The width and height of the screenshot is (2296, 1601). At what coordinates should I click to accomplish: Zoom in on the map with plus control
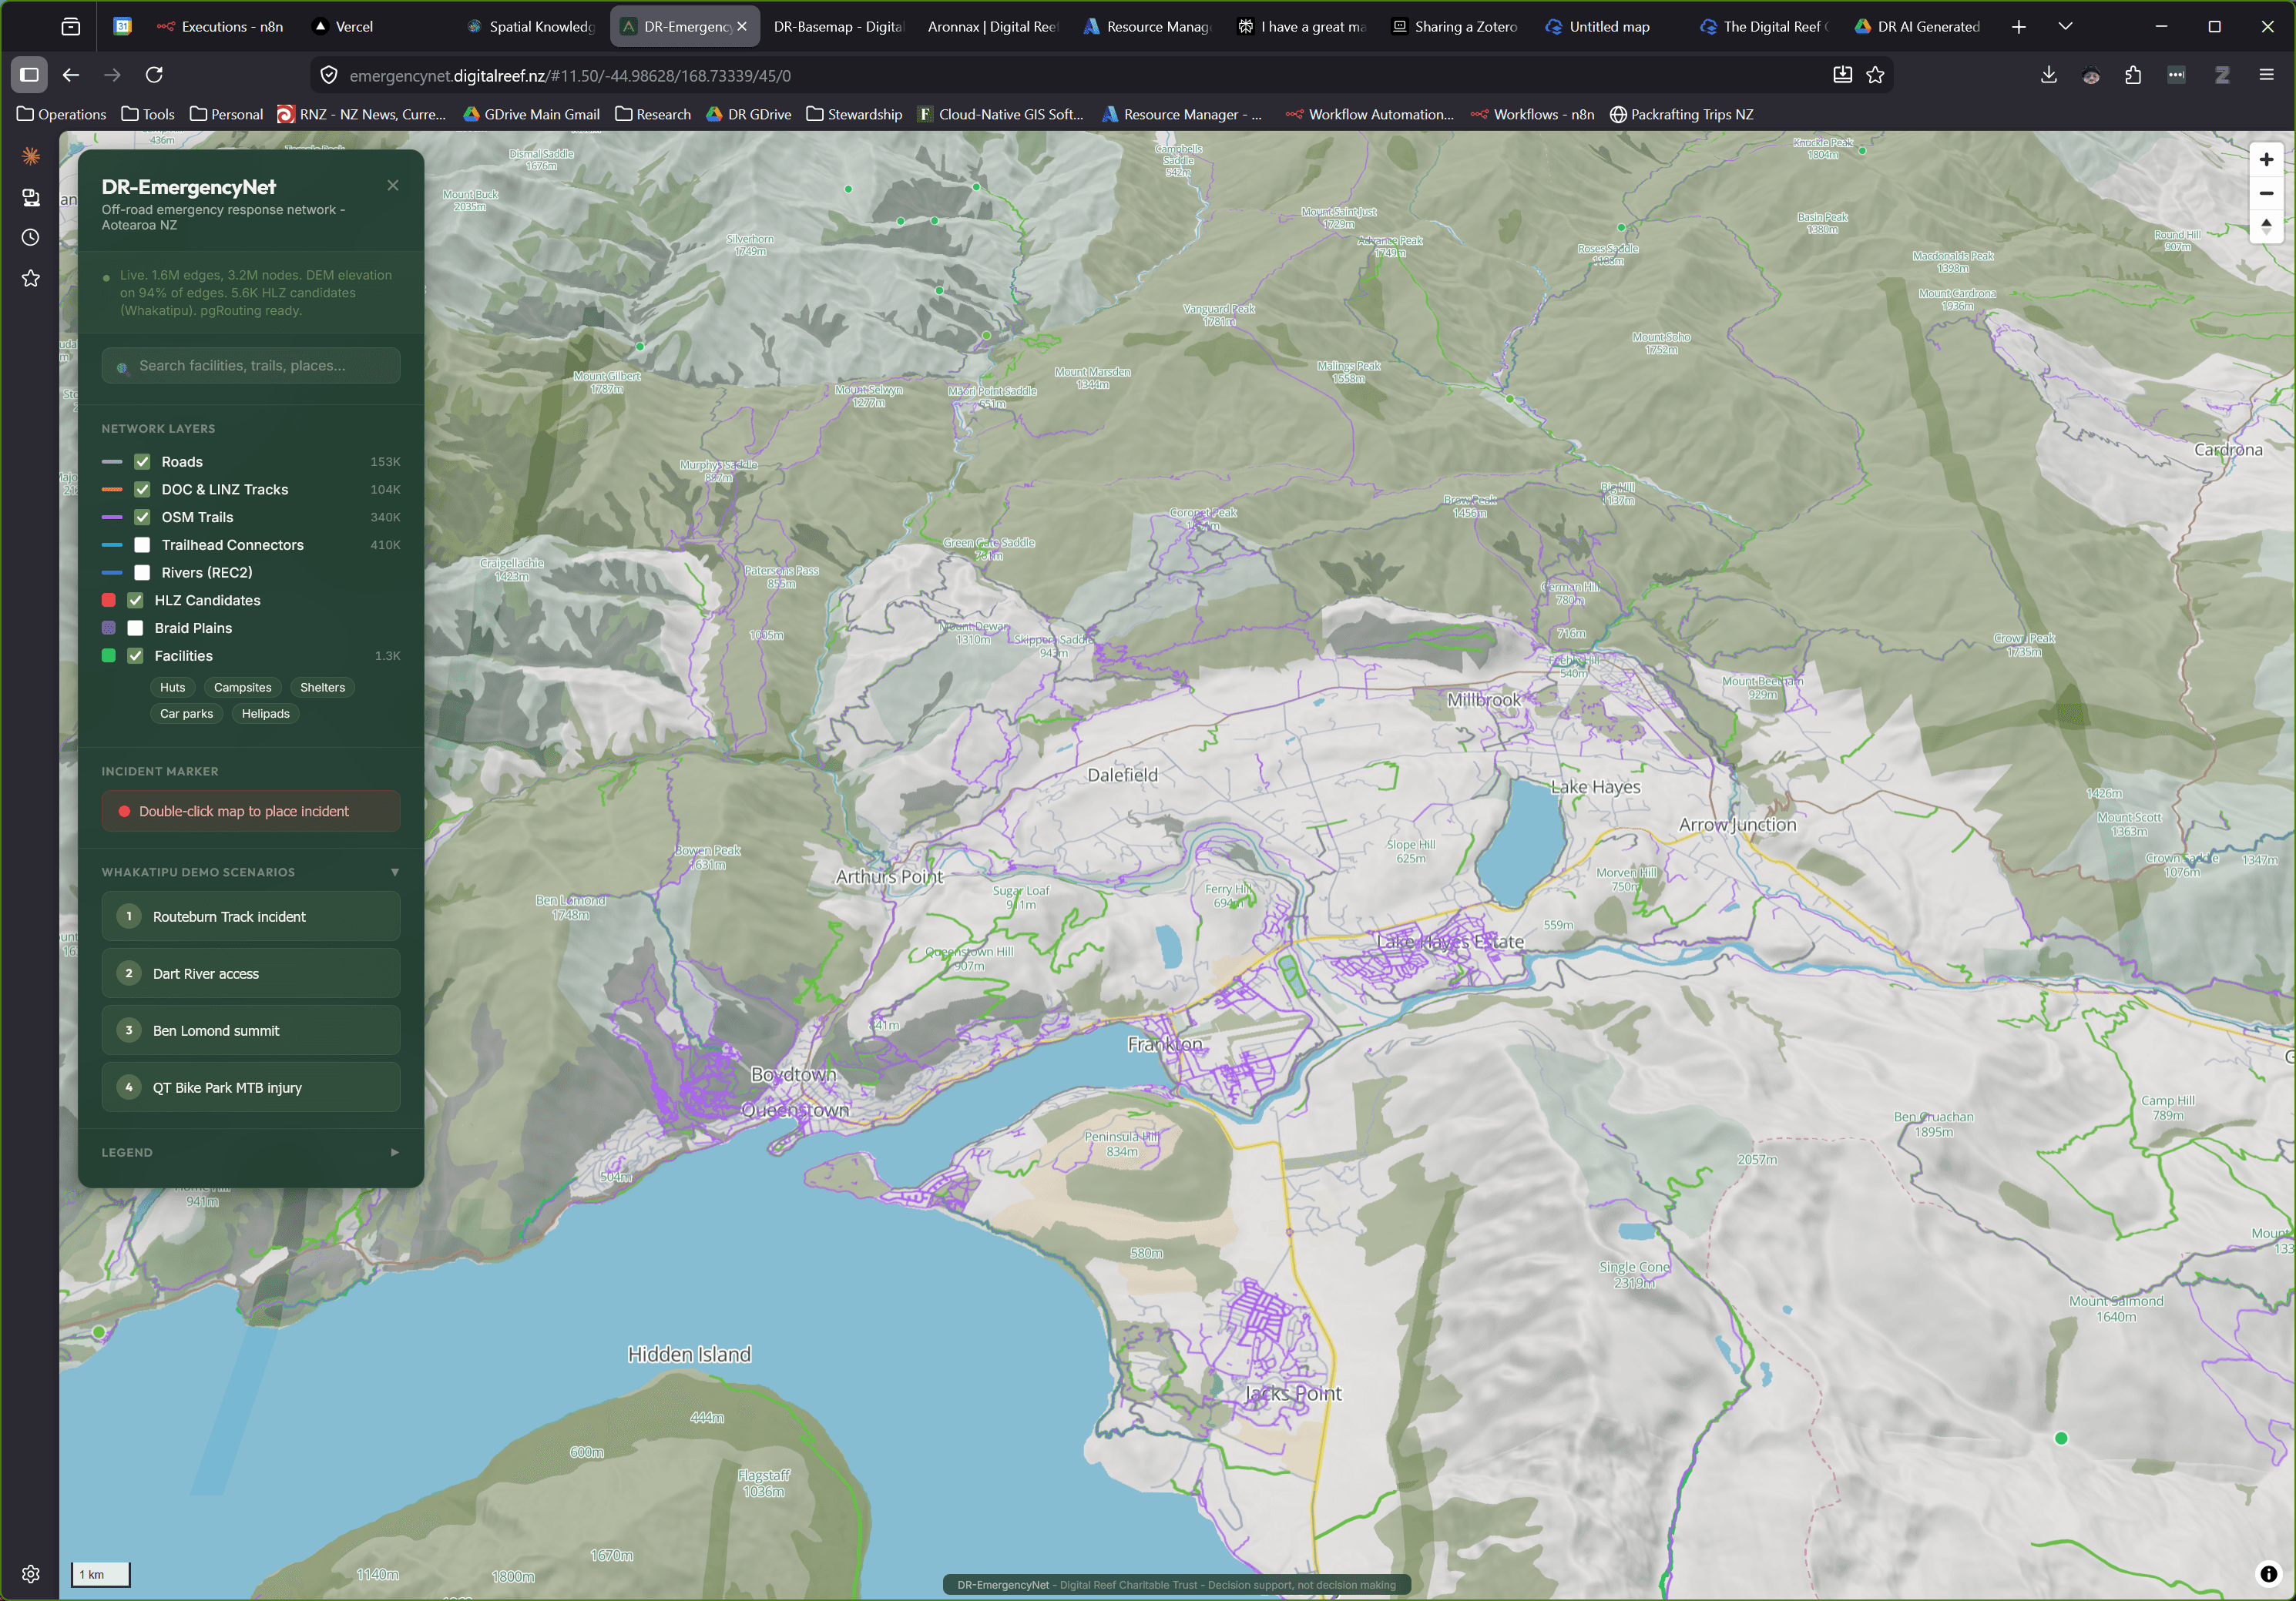(2266, 159)
